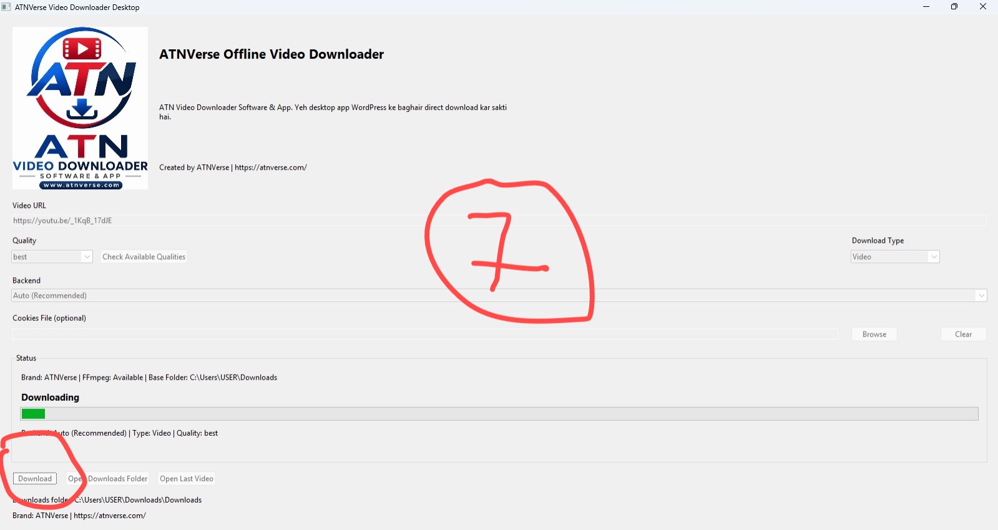Open the Quality dropdown set to best
The width and height of the screenshot is (998, 530).
coord(52,257)
